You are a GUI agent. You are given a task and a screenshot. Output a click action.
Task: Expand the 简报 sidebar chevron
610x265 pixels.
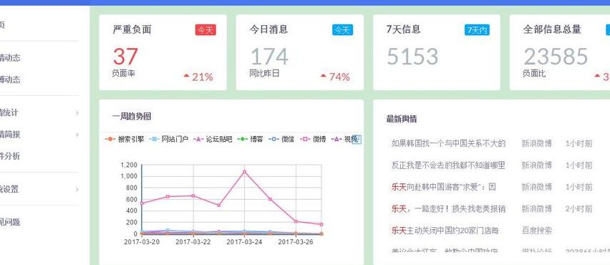77,135
